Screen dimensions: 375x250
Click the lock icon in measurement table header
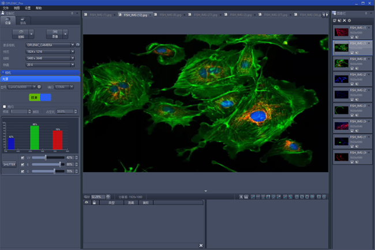94,203
